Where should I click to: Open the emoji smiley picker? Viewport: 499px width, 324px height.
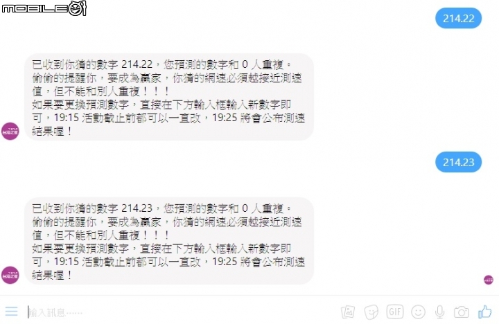tap(418, 312)
